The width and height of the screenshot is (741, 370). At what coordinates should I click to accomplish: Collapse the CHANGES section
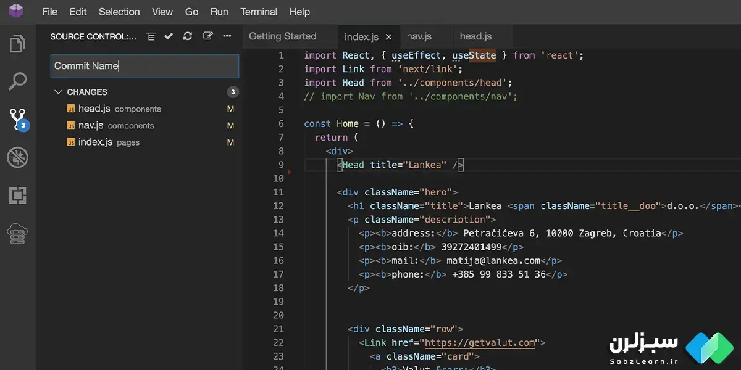click(59, 92)
